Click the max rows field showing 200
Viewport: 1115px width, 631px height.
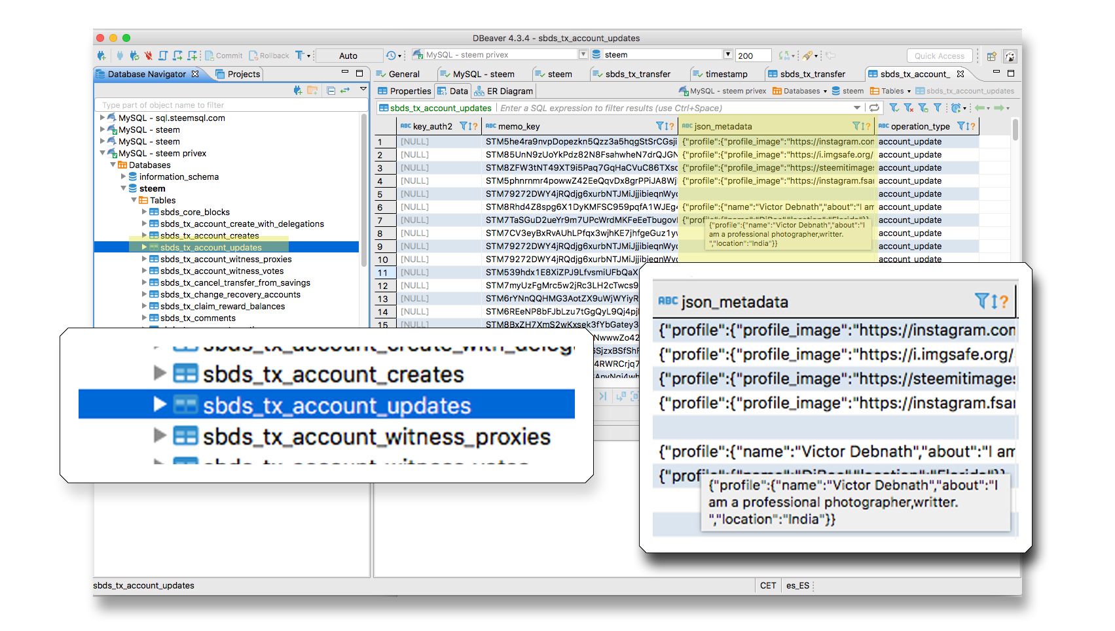(x=753, y=56)
